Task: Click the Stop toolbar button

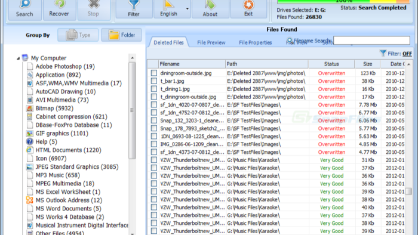Action: tap(93, 10)
